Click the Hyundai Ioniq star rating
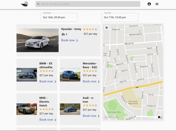The width and height of the screenshot is (176, 131). [x=90, y=29]
